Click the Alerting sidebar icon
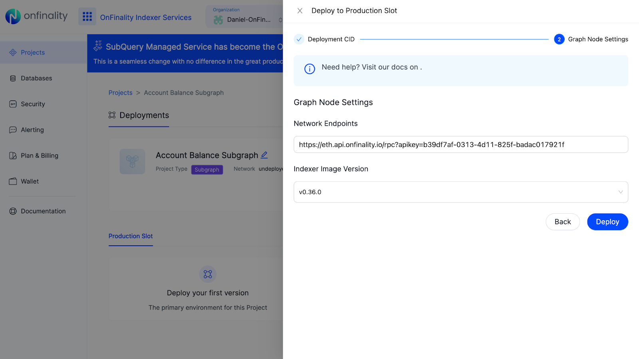 pos(13,130)
